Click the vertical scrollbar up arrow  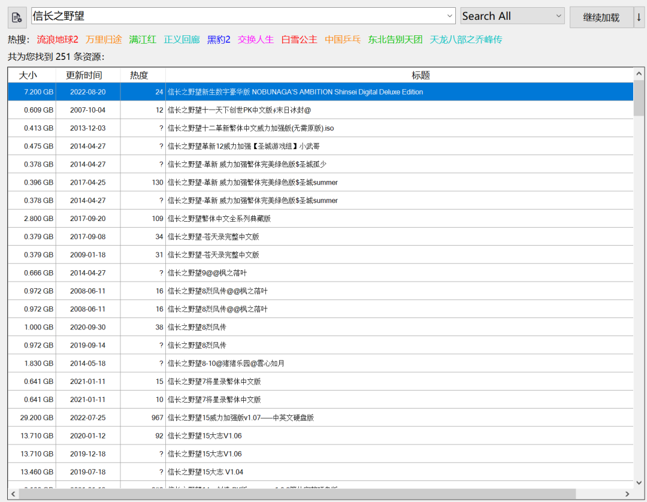(x=639, y=74)
